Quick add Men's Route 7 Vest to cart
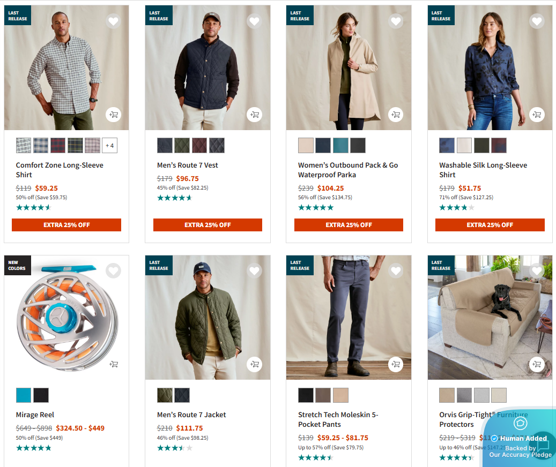This screenshot has width=556, height=467. 254,114
